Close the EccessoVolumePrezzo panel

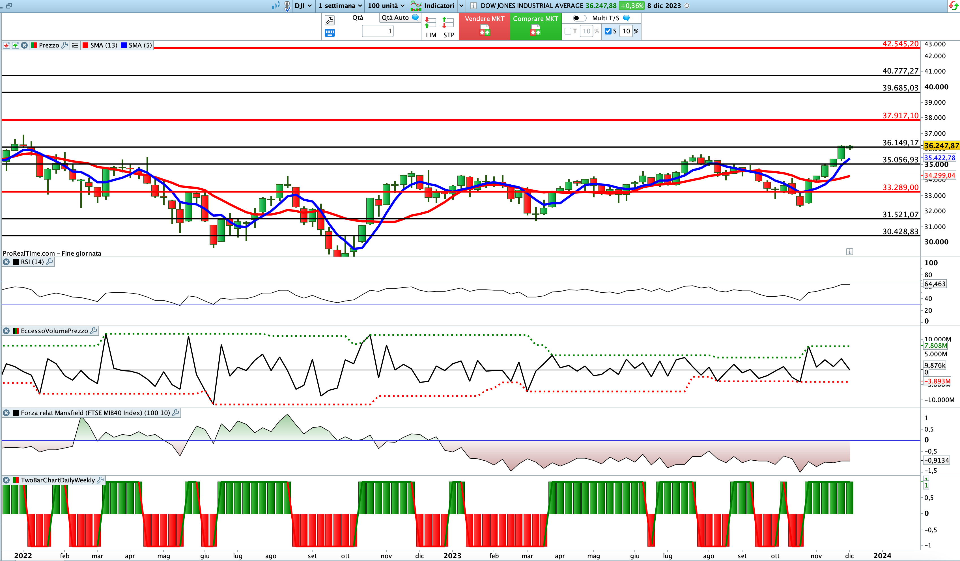point(7,331)
